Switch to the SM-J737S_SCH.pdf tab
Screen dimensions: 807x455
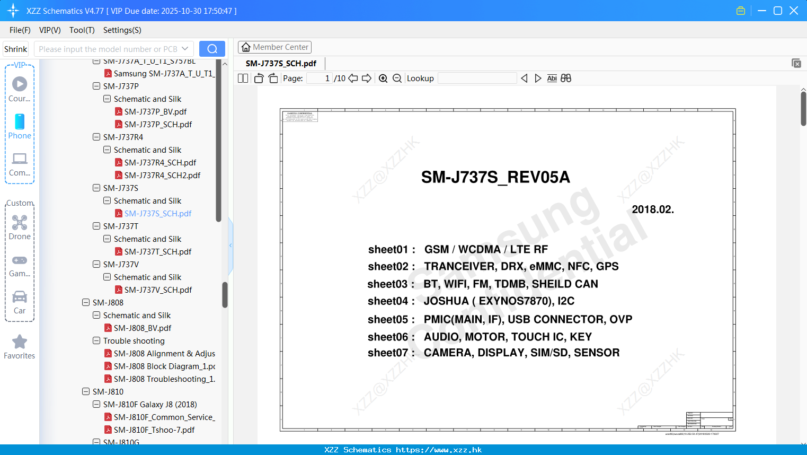tap(281, 63)
